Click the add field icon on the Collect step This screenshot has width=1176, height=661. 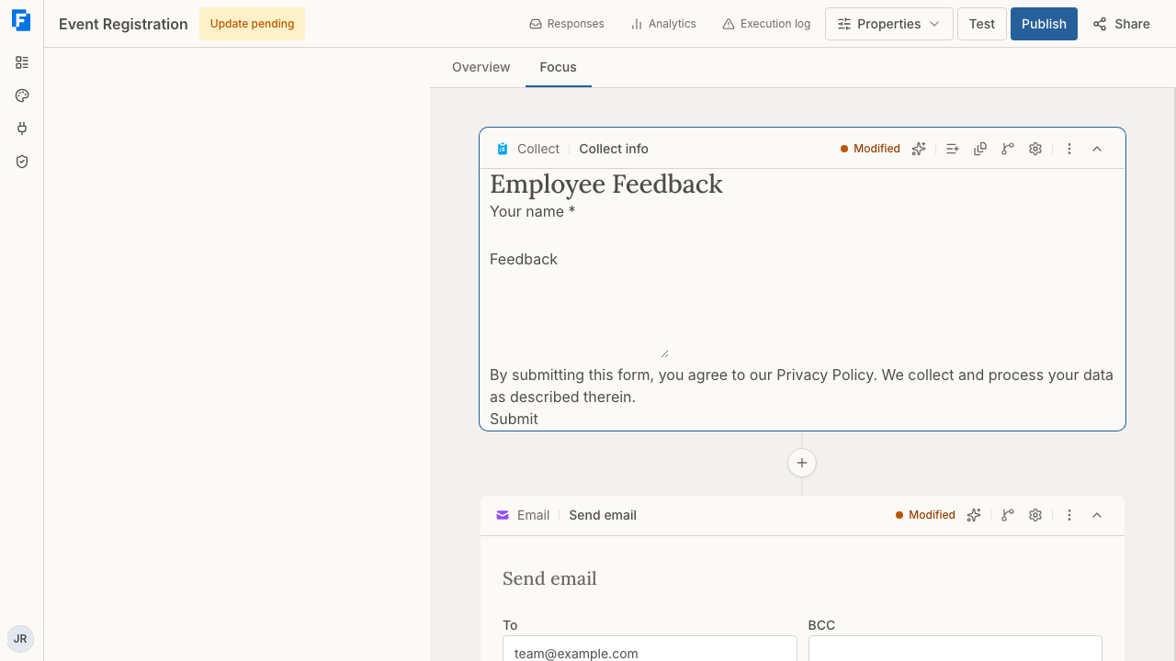pos(953,149)
